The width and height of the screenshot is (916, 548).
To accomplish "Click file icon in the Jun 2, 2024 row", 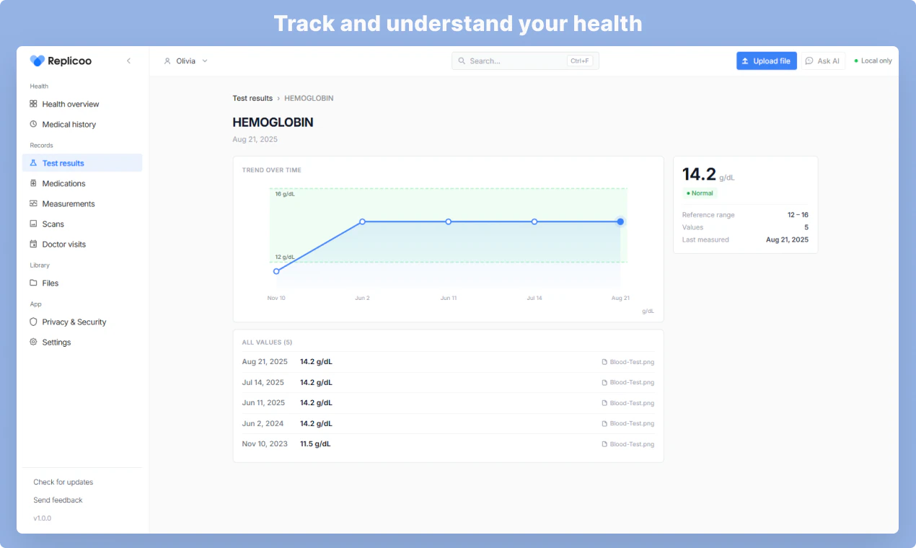I will [x=604, y=423].
